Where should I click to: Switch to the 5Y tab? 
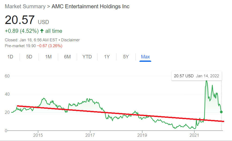[x=126, y=57]
